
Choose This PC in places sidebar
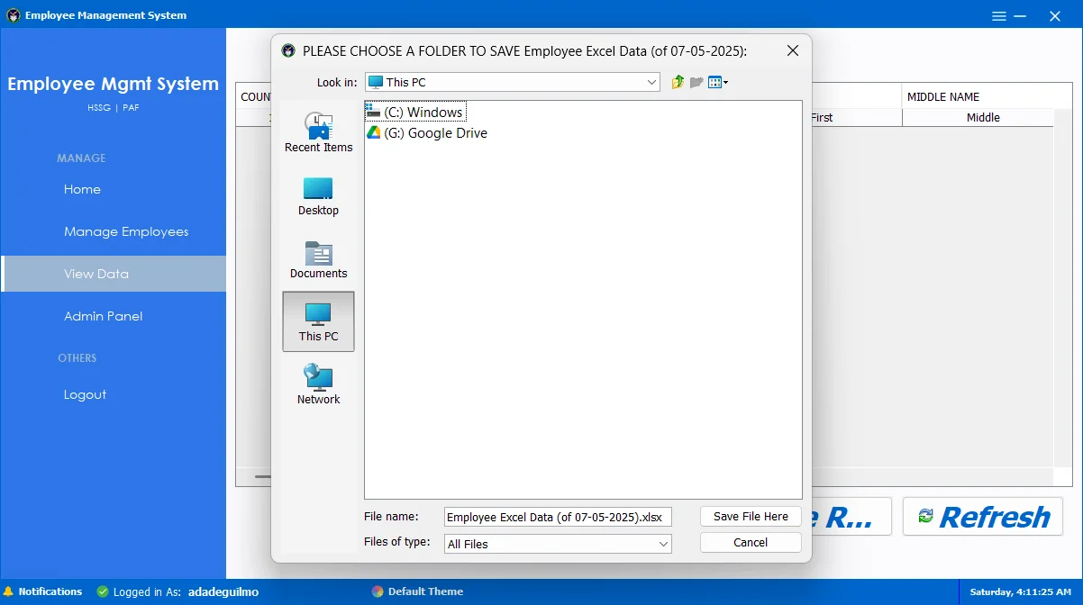319,321
